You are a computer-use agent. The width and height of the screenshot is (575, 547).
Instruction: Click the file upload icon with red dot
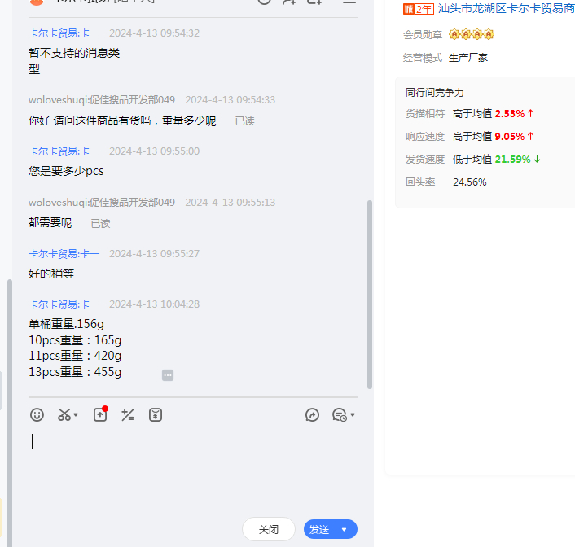pyautogui.click(x=100, y=415)
